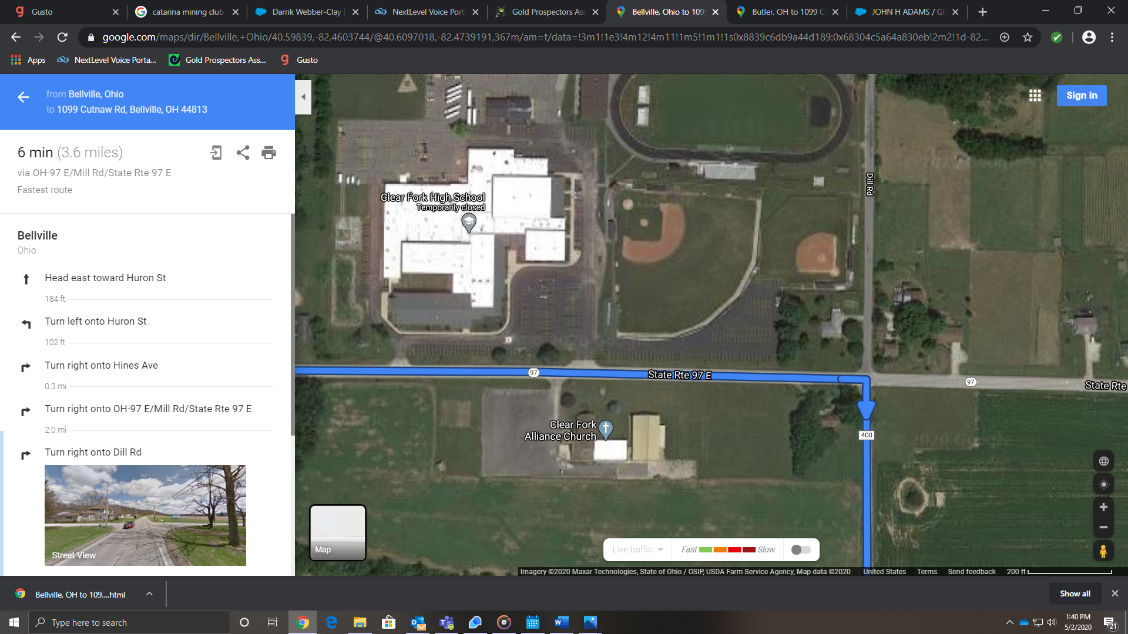Zoom in the map with plus button
The width and height of the screenshot is (1128, 634).
click(x=1103, y=507)
